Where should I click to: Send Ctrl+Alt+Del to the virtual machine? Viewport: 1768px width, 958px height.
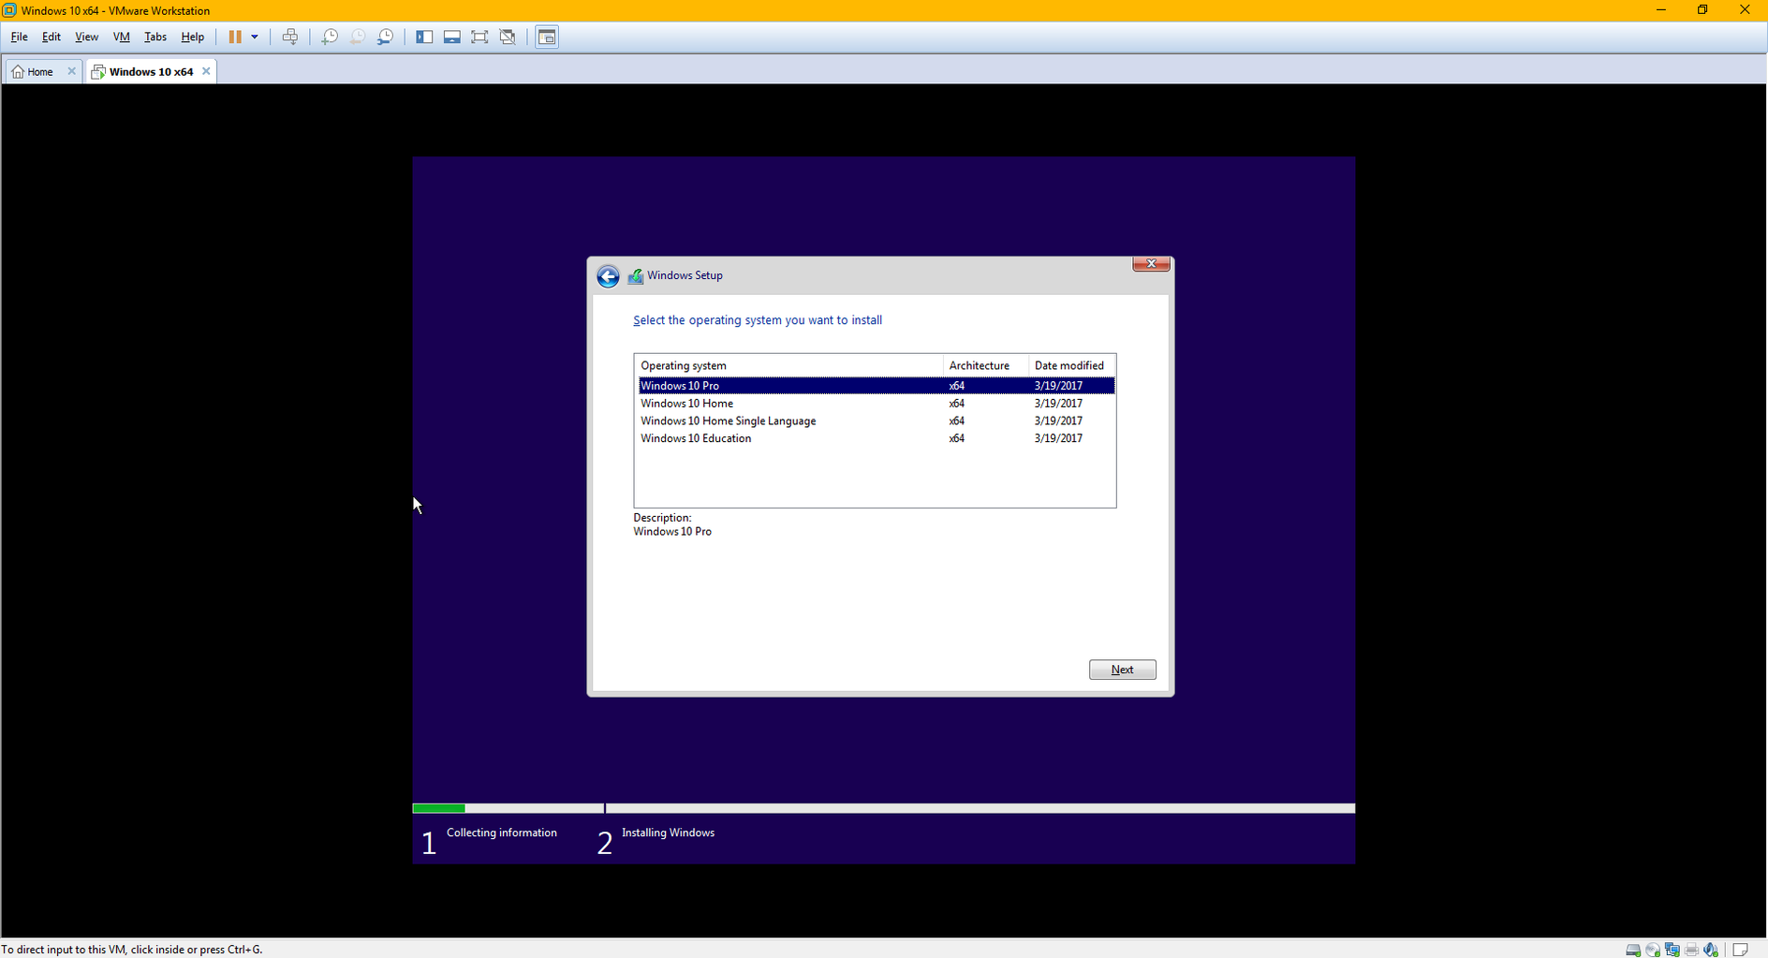coord(290,37)
